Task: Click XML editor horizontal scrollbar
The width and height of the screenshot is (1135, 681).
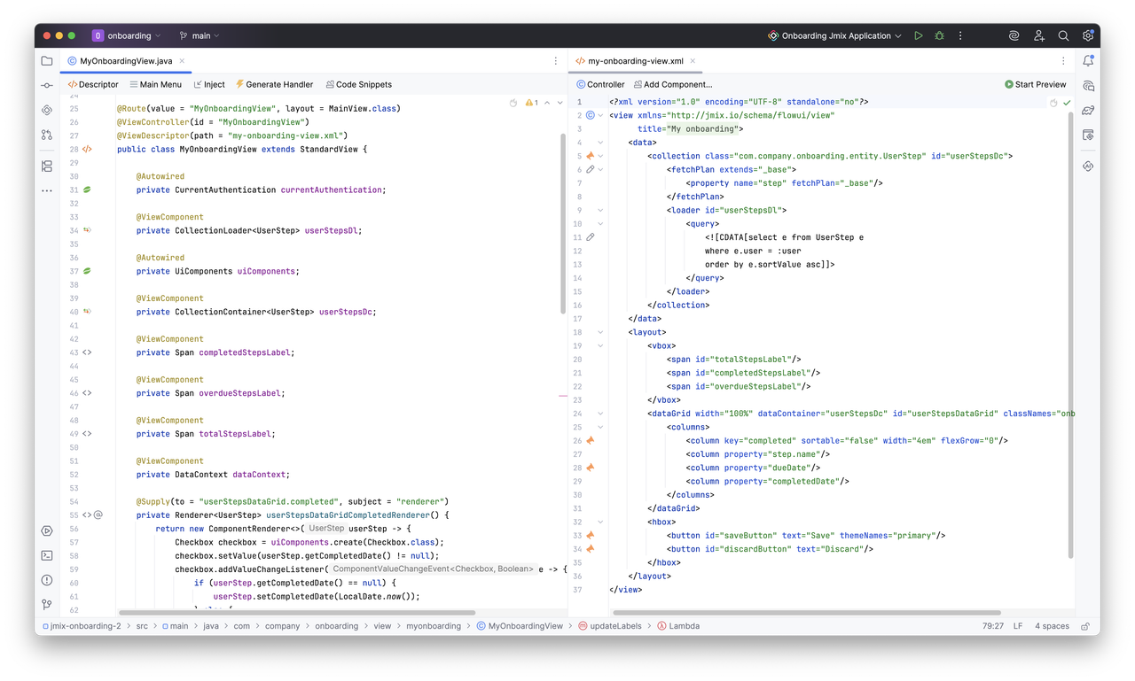Action: (805, 612)
